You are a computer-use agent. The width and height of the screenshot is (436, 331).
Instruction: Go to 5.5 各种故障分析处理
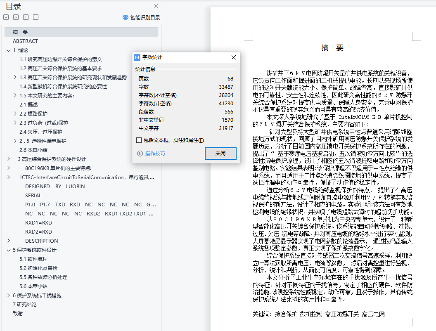(43, 277)
